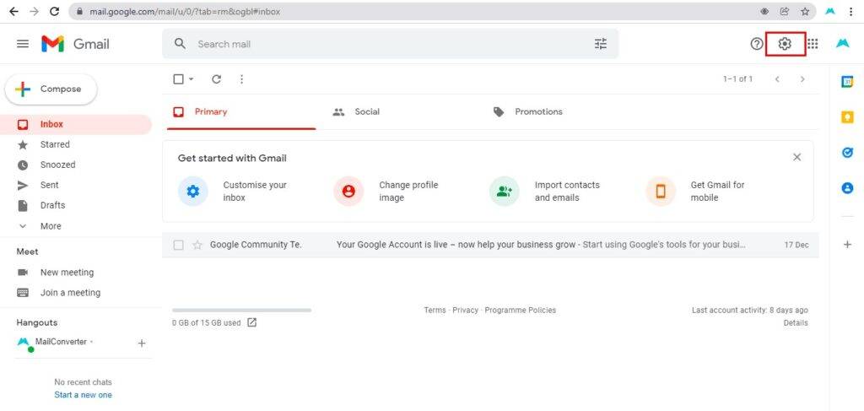Show search options filter icon
This screenshot has width=864, height=411.
tap(601, 44)
